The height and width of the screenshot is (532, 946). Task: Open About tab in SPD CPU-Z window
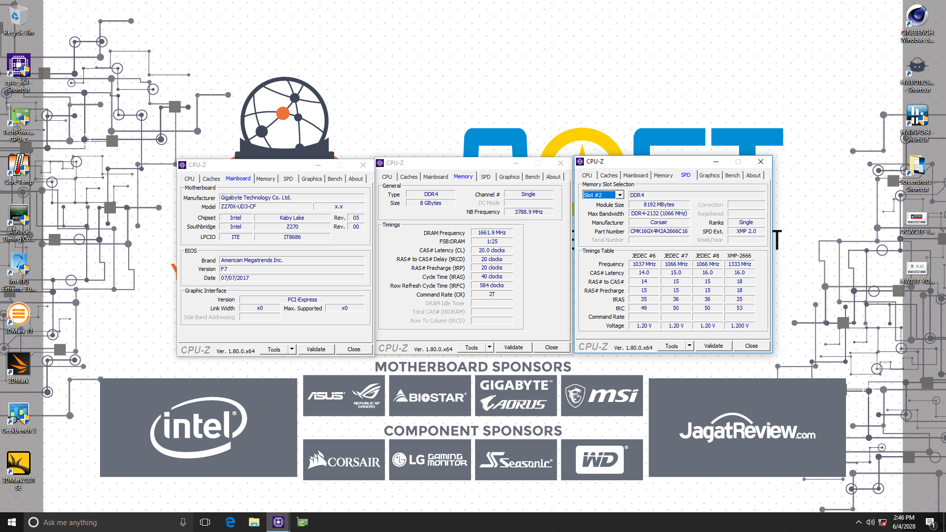click(753, 175)
